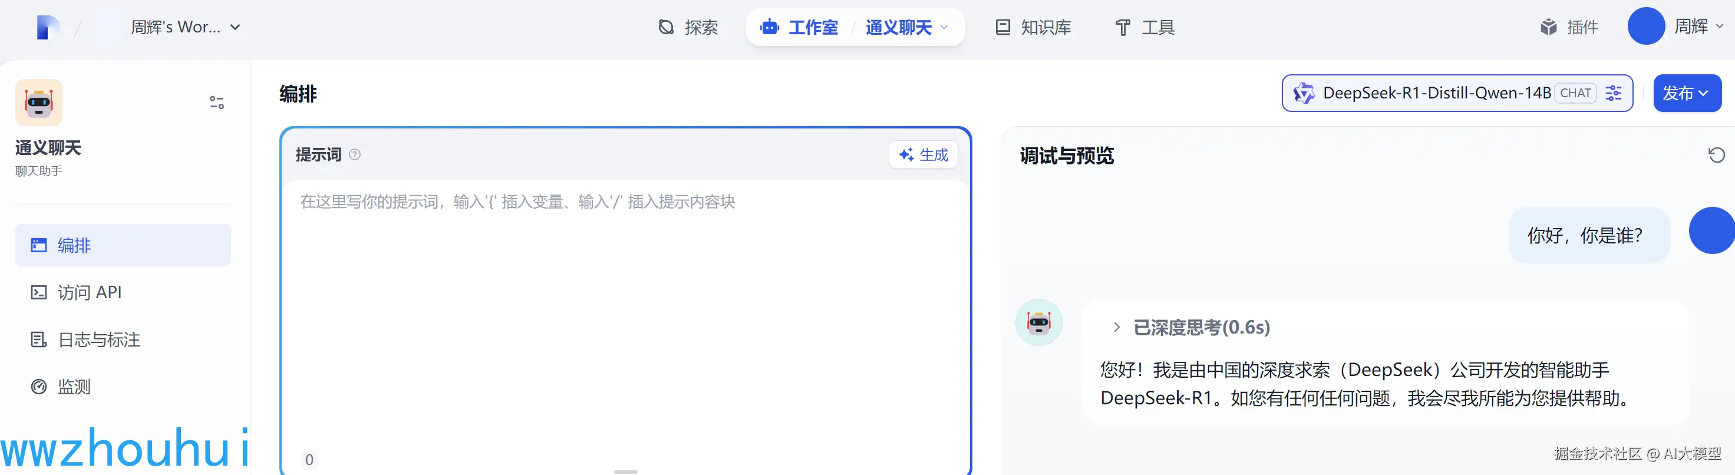Click the 你好，你是谁？ message bubble
The height and width of the screenshot is (475, 1735).
tap(1589, 235)
